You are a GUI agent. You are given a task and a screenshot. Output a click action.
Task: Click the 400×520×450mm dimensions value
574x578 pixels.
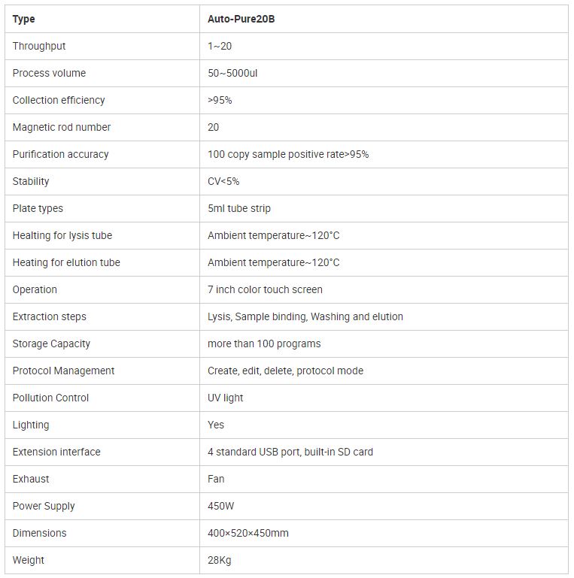[248, 533]
